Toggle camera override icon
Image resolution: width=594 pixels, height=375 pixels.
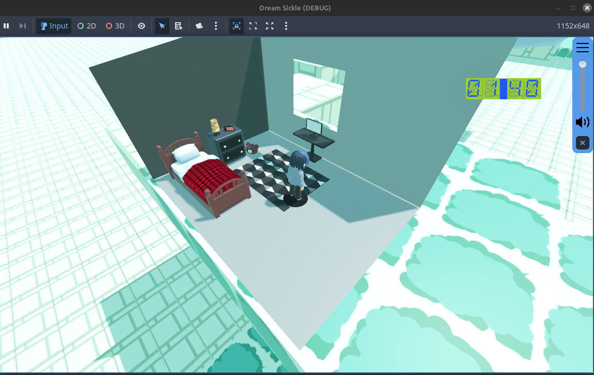point(199,26)
